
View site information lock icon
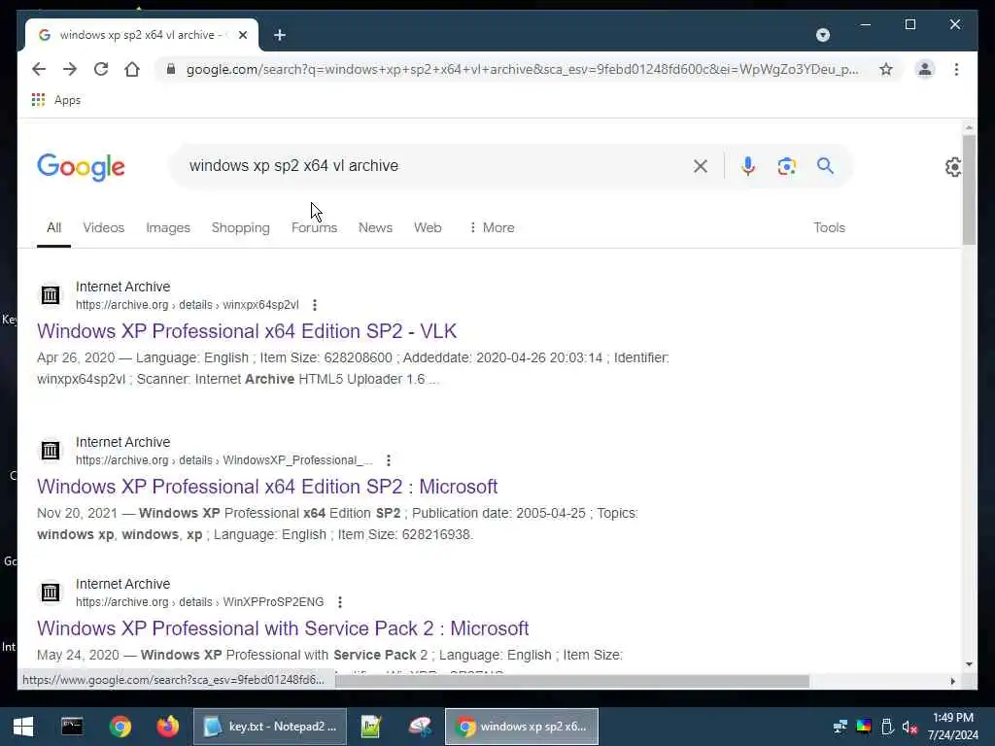(x=171, y=69)
